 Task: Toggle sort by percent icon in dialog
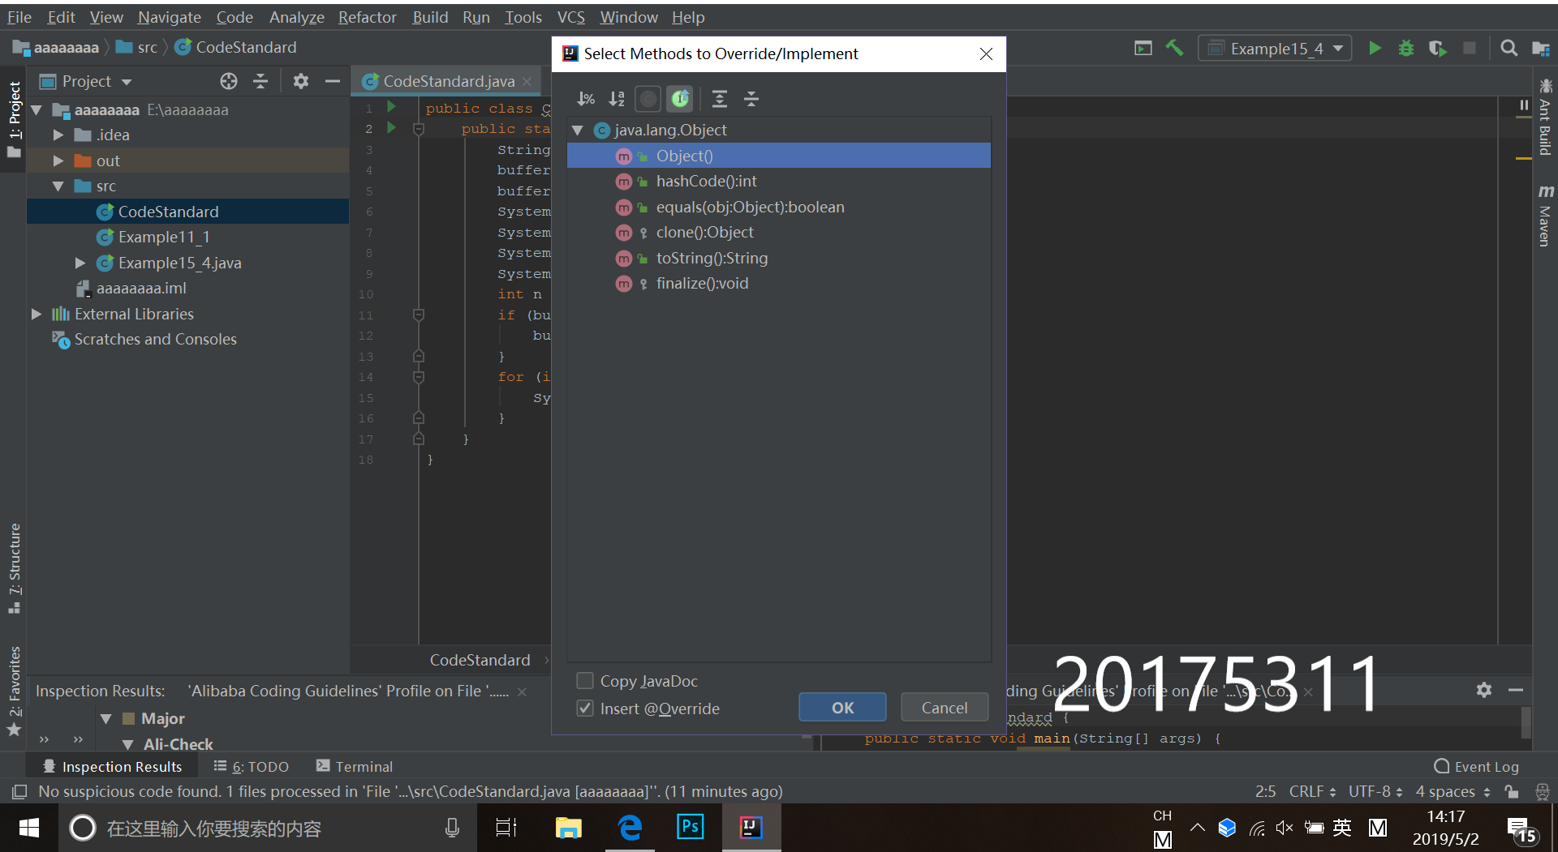tap(586, 99)
